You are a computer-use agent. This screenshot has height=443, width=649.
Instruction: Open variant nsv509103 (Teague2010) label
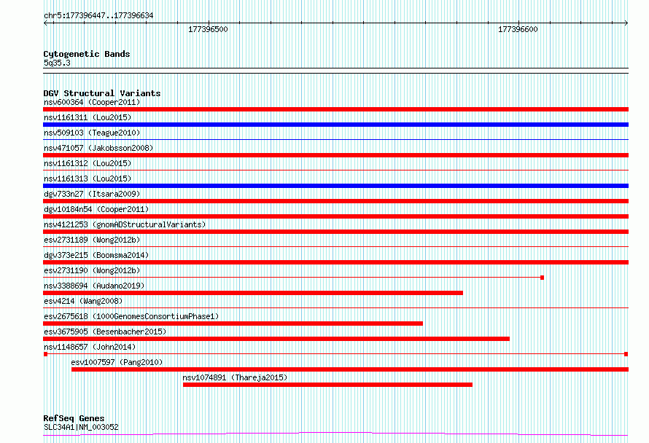[x=92, y=133]
